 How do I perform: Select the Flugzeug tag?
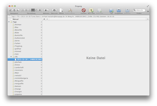click(x=25, y=46)
